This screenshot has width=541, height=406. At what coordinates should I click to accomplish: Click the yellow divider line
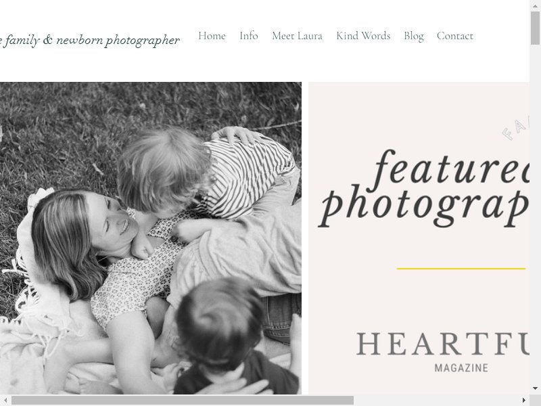coord(461,268)
